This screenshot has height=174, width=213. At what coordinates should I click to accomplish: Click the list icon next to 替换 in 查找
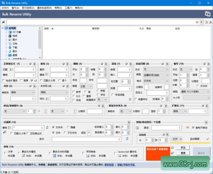[x=47, y=74]
